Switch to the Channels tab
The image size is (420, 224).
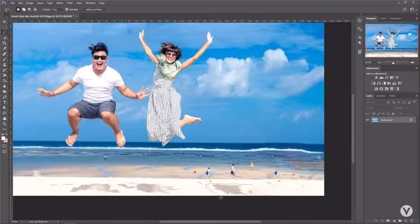tap(381, 96)
